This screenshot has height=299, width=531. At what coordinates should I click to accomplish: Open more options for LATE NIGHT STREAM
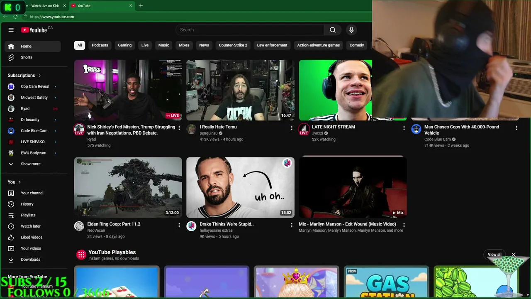pyautogui.click(x=404, y=128)
